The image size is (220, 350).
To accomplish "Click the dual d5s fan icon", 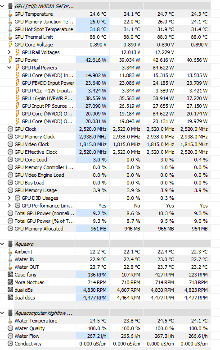I will pyautogui.click(x=10, y=290).
